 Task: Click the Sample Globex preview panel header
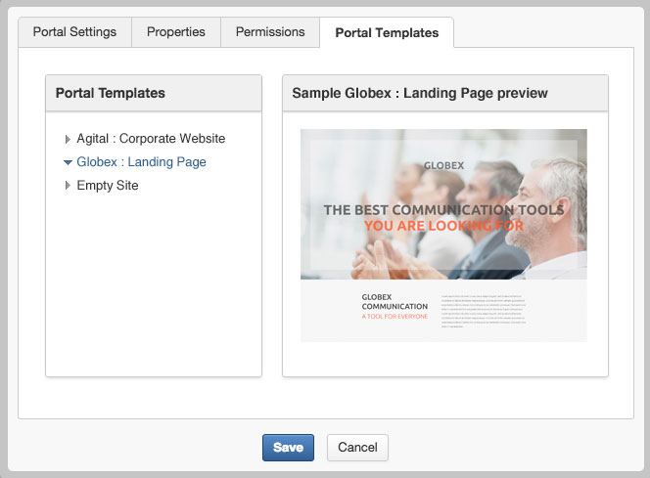point(445,93)
